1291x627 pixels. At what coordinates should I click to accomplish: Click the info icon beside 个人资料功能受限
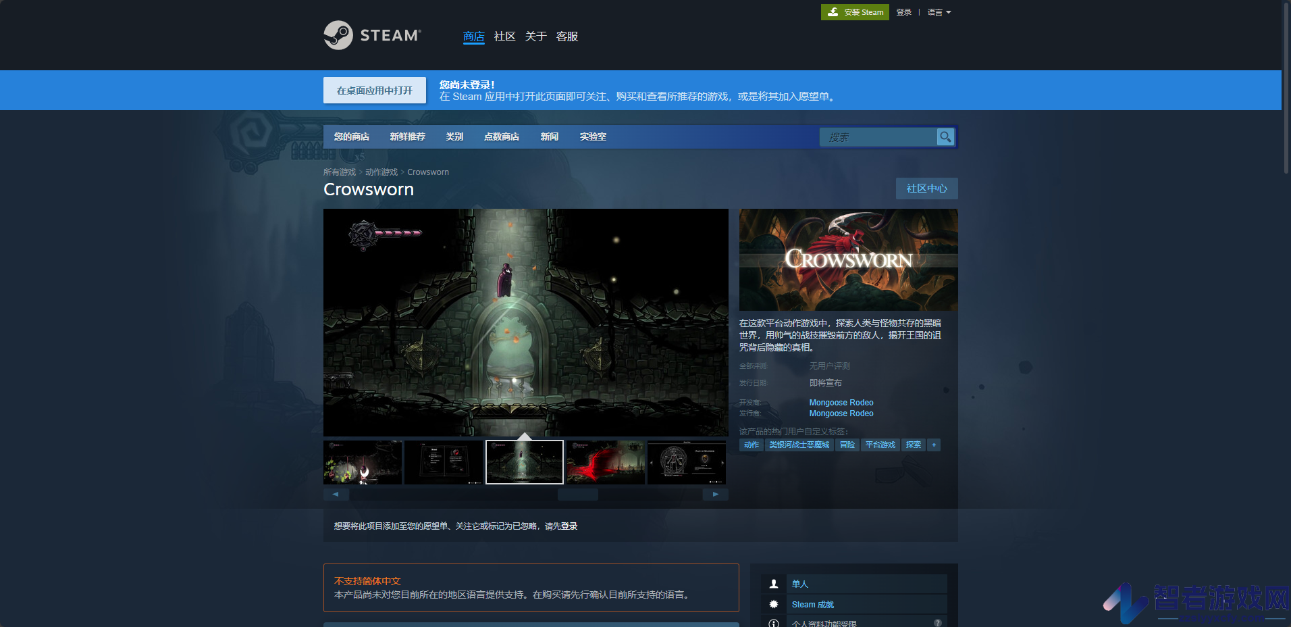(774, 623)
